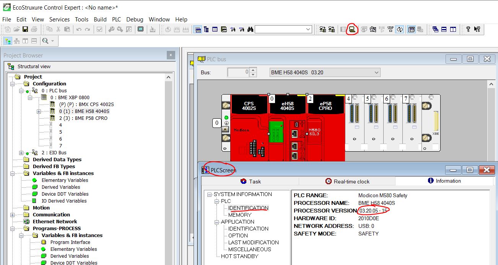Click the Copy toolbar icon

tap(49, 29)
